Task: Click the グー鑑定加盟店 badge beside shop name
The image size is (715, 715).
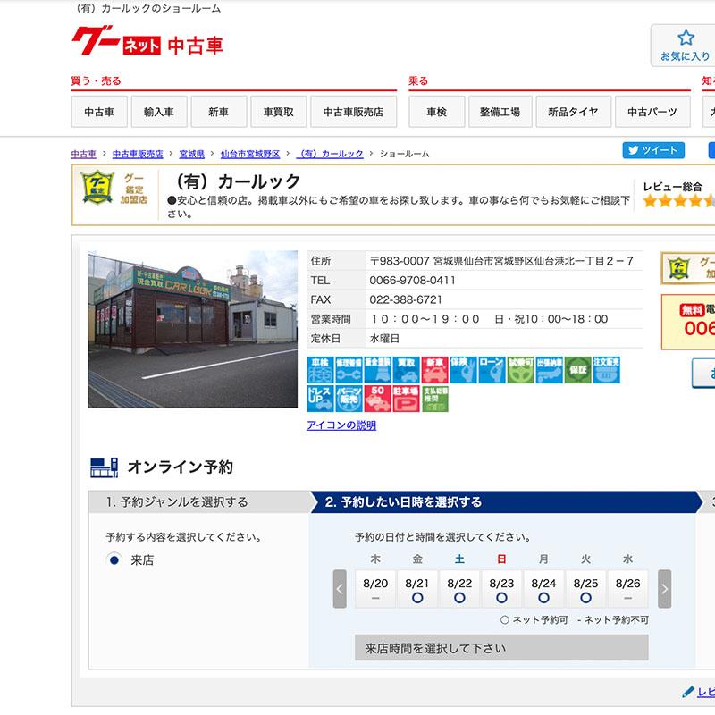Action: (114, 188)
